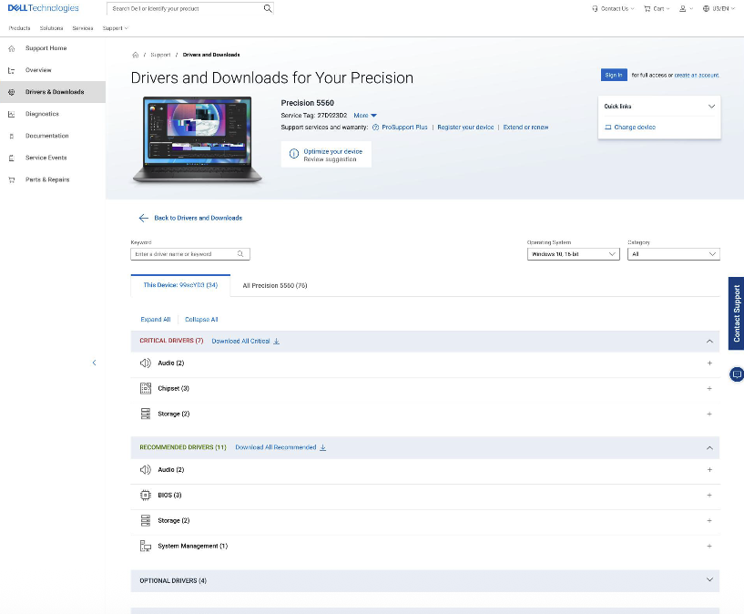Click the recommended BIOS chip icon
This screenshot has width=744, height=614.
click(146, 495)
